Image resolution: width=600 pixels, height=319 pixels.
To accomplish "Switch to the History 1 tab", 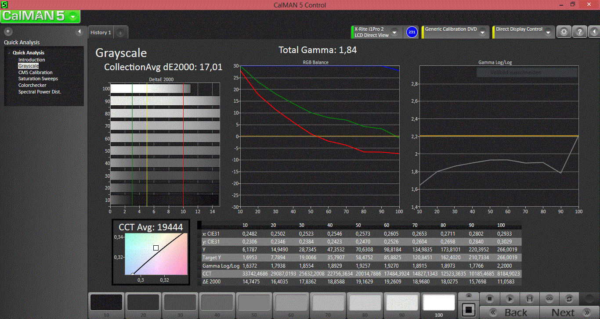I will tap(101, 32).
